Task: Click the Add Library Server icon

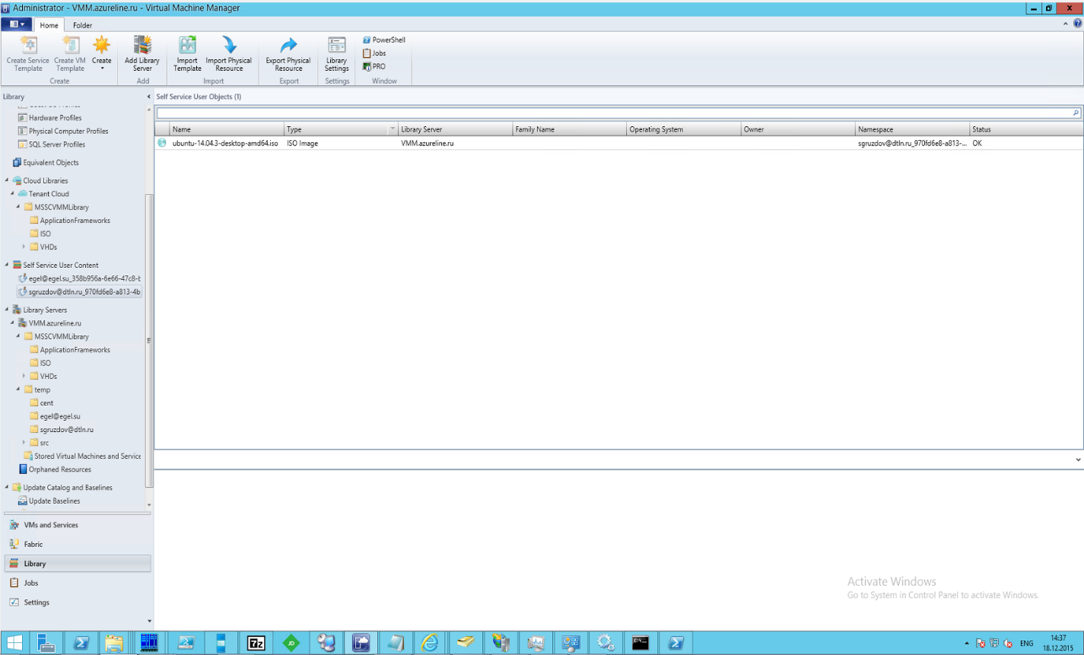Action: coord(142,53)
